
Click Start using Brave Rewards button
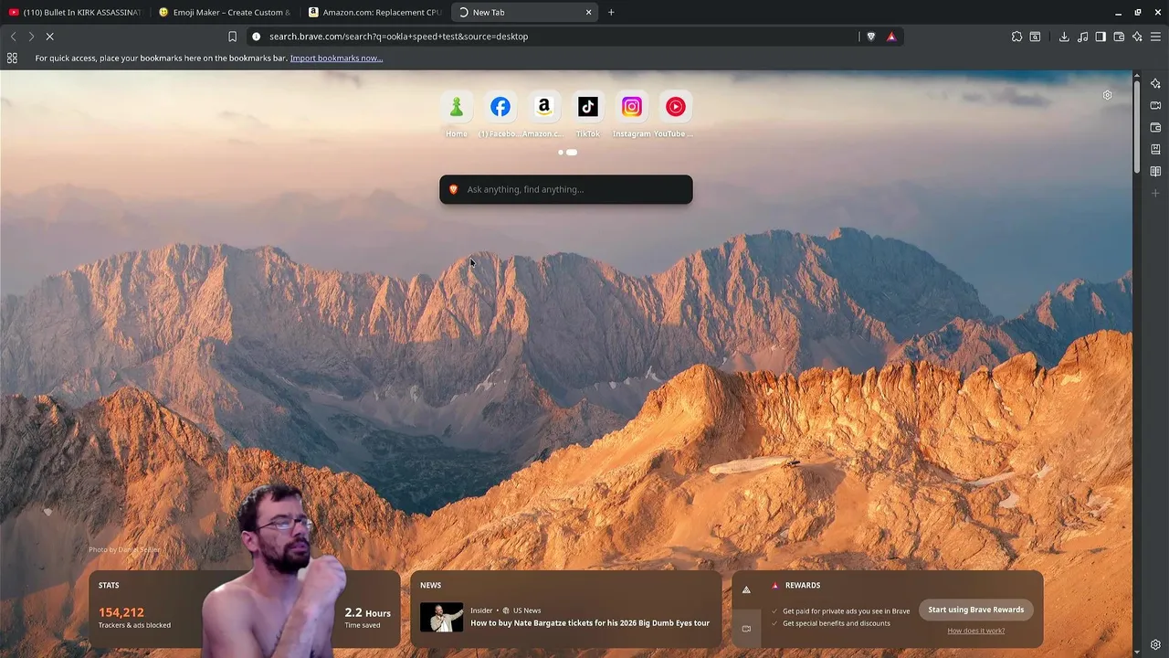pos(975,610)
